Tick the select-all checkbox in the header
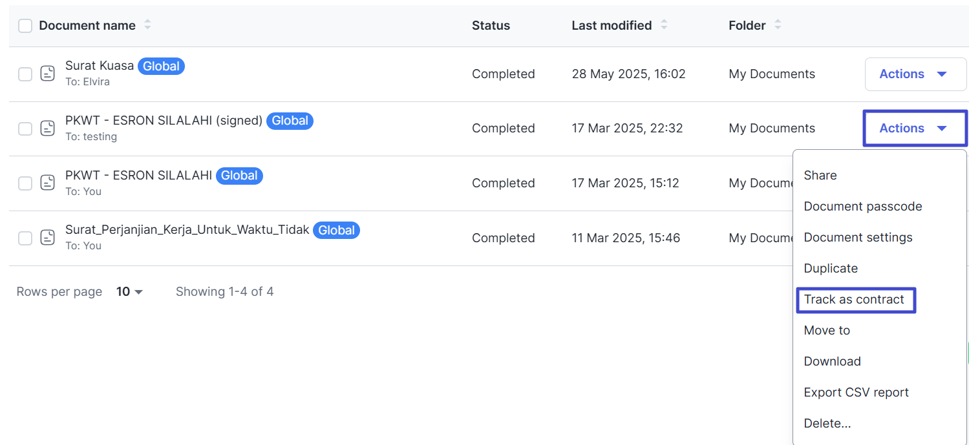This screenshot has height=445, width=969. 25,26
